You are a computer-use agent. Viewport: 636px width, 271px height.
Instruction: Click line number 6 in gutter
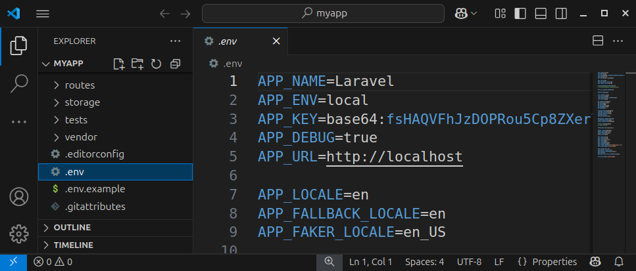(233, 176)
